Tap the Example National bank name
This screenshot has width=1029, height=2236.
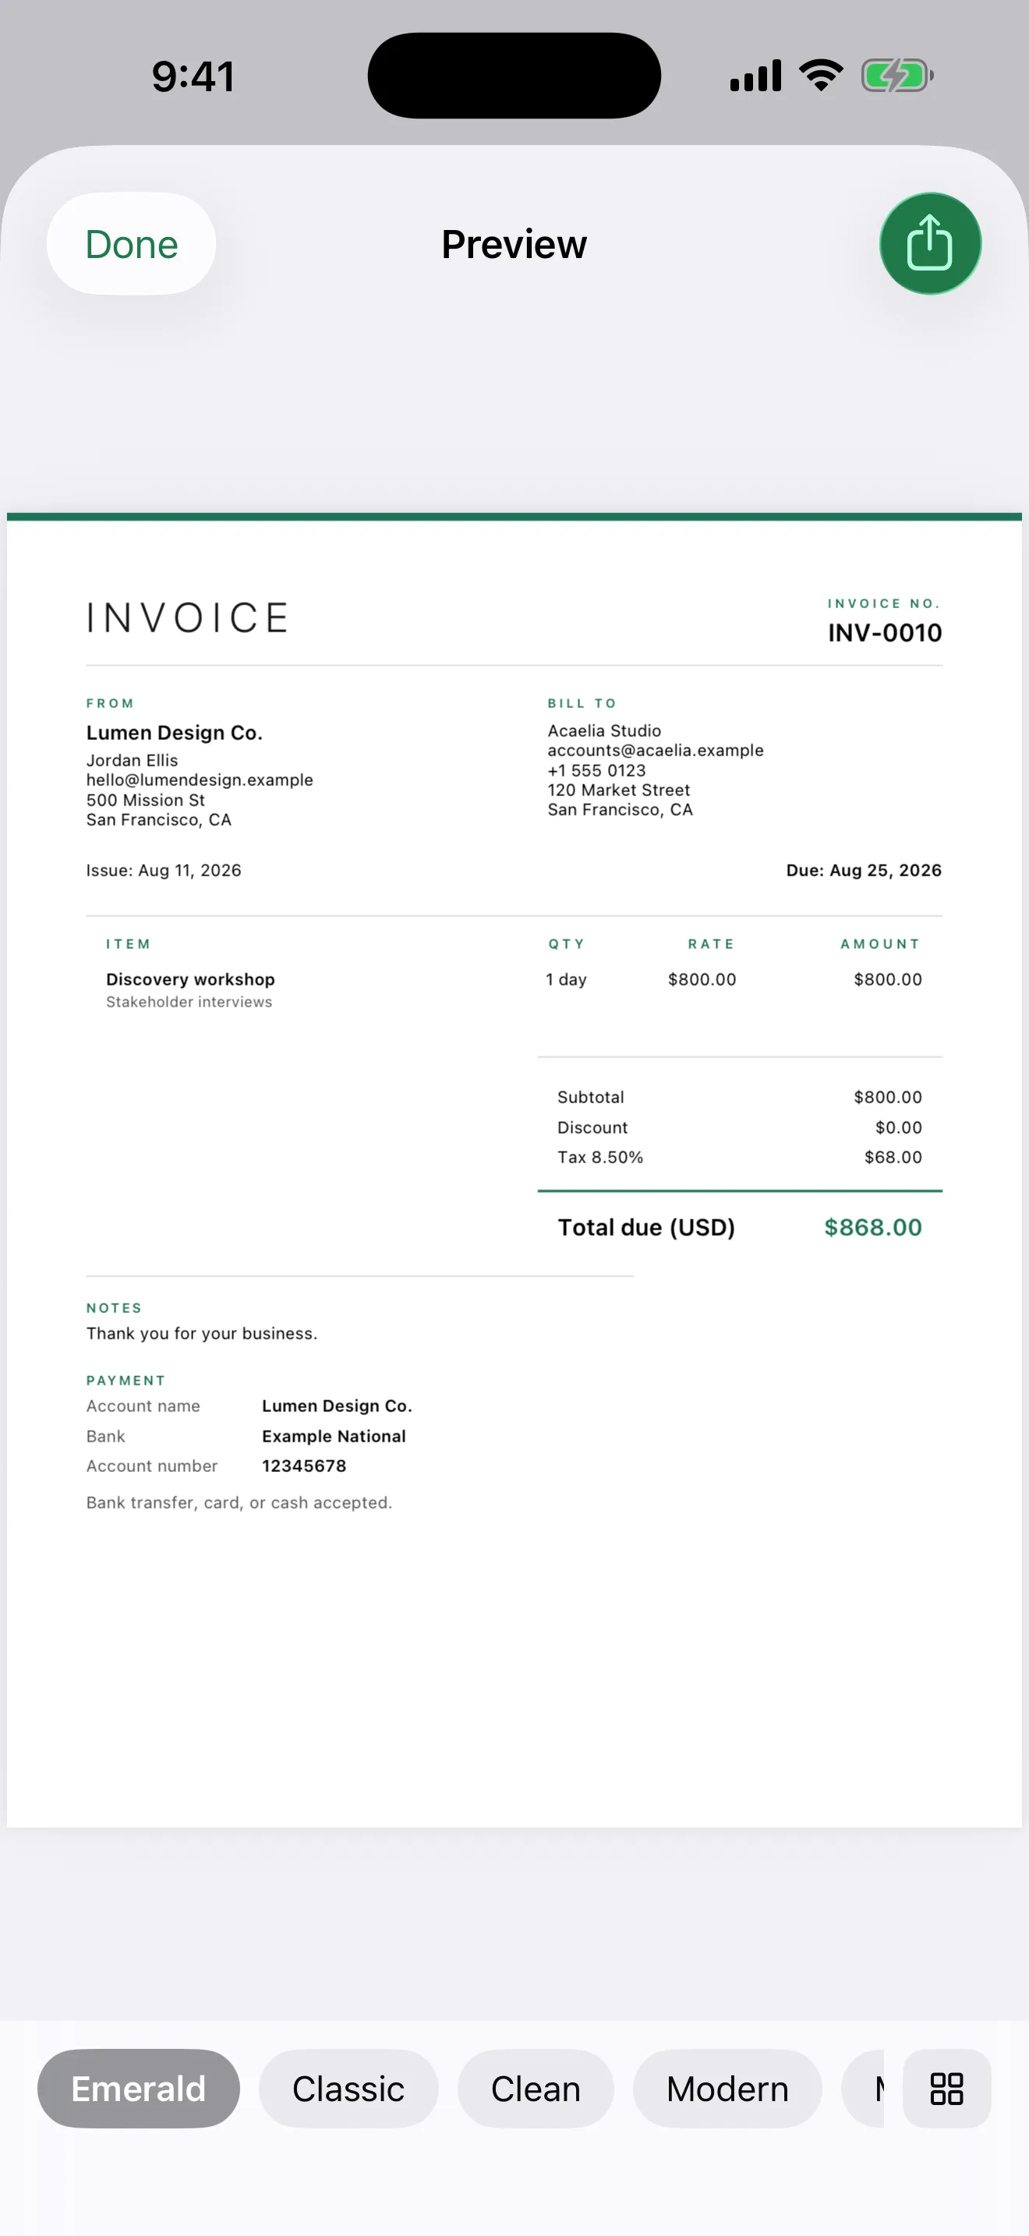point(334,1435)
